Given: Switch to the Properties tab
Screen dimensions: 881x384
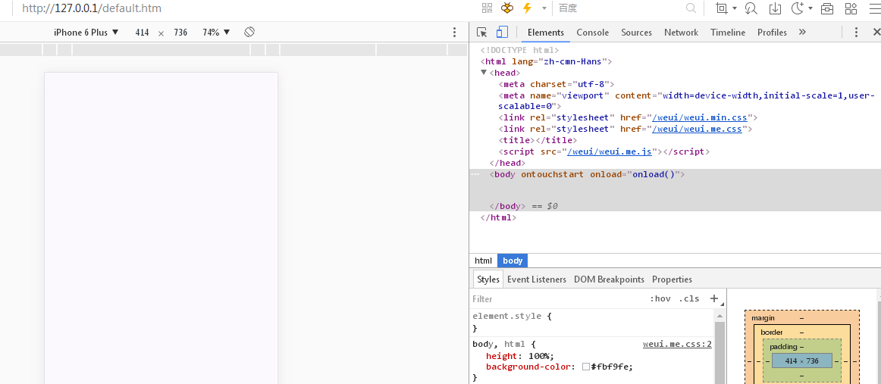Looking at the screenshot, I should [672, 279].
